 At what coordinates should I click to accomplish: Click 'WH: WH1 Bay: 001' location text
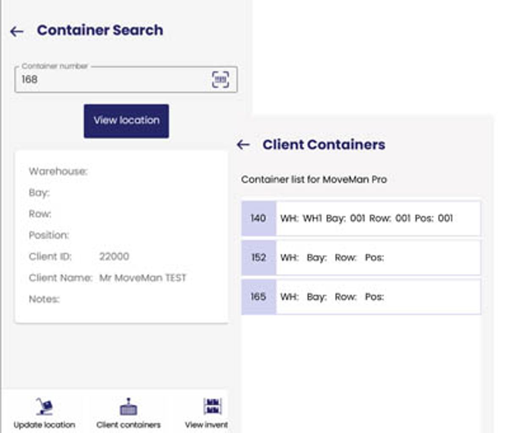[323, 218]
